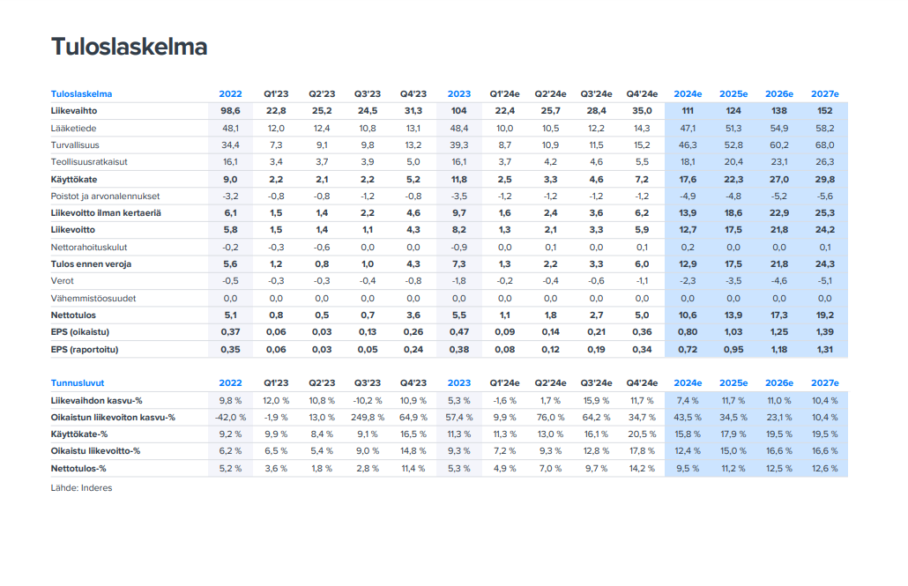908x586 pixels.
Task: Click the 2027e column header in top table
Action: (x=824, y=94)
